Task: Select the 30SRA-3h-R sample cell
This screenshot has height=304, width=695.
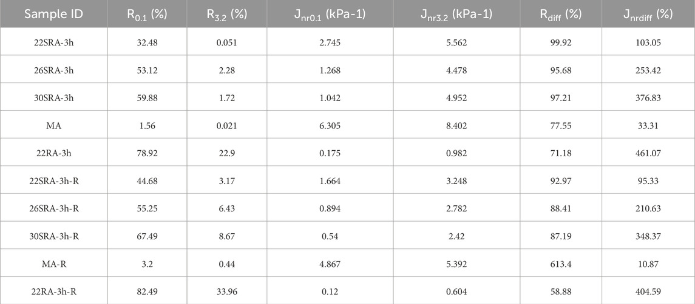Action: tap(53, 235)
